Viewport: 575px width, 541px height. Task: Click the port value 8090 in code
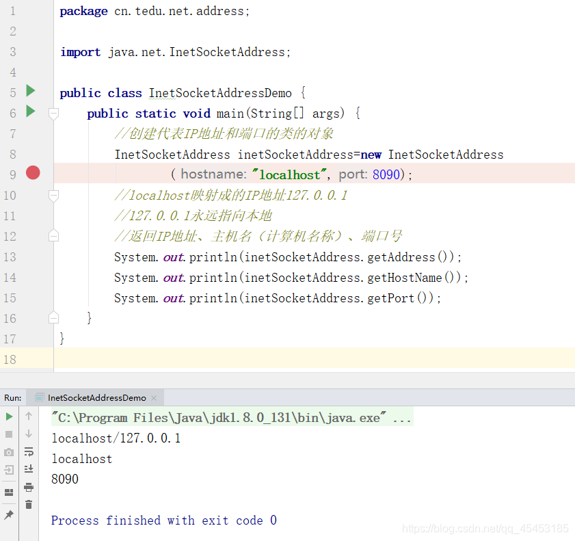(386, 174)
